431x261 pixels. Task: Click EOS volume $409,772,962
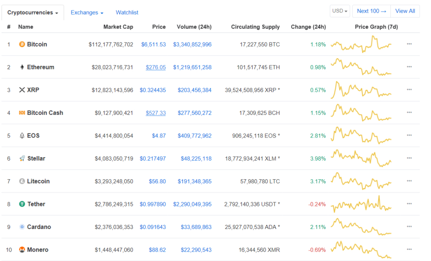tap(194, 136)
